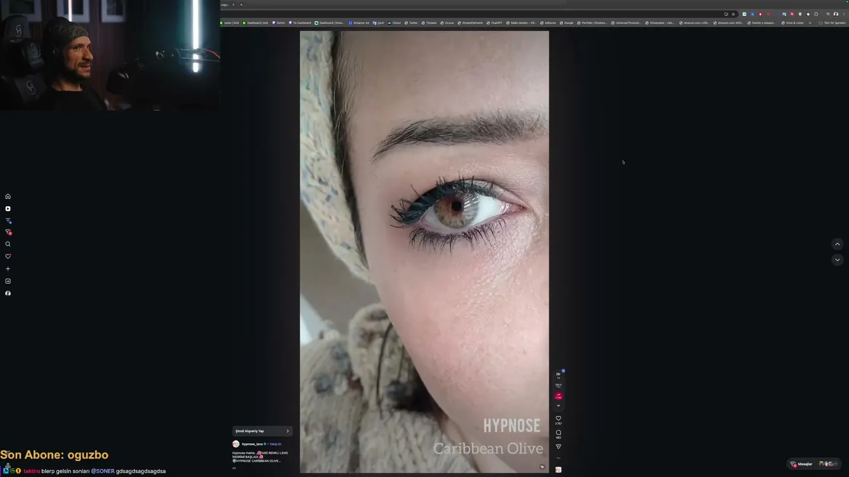Click the fast-forward speed control

(x=558, y=374)
